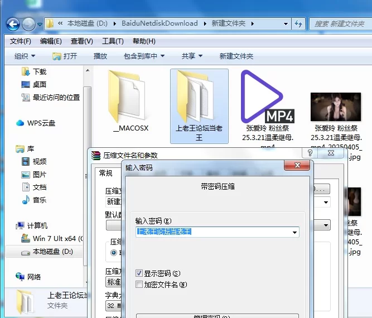Click the 播放 toolbar button
The height and width of the screenshot is (318, 372).
click(x=100, y=56)
